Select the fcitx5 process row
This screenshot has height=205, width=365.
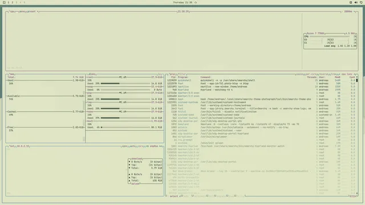[x=261, y=112]
